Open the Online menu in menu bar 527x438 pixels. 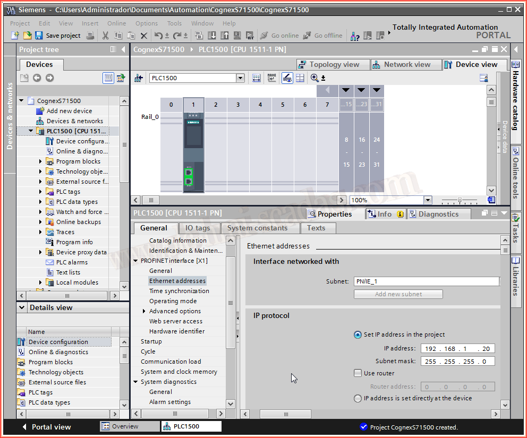coord(116,23)
